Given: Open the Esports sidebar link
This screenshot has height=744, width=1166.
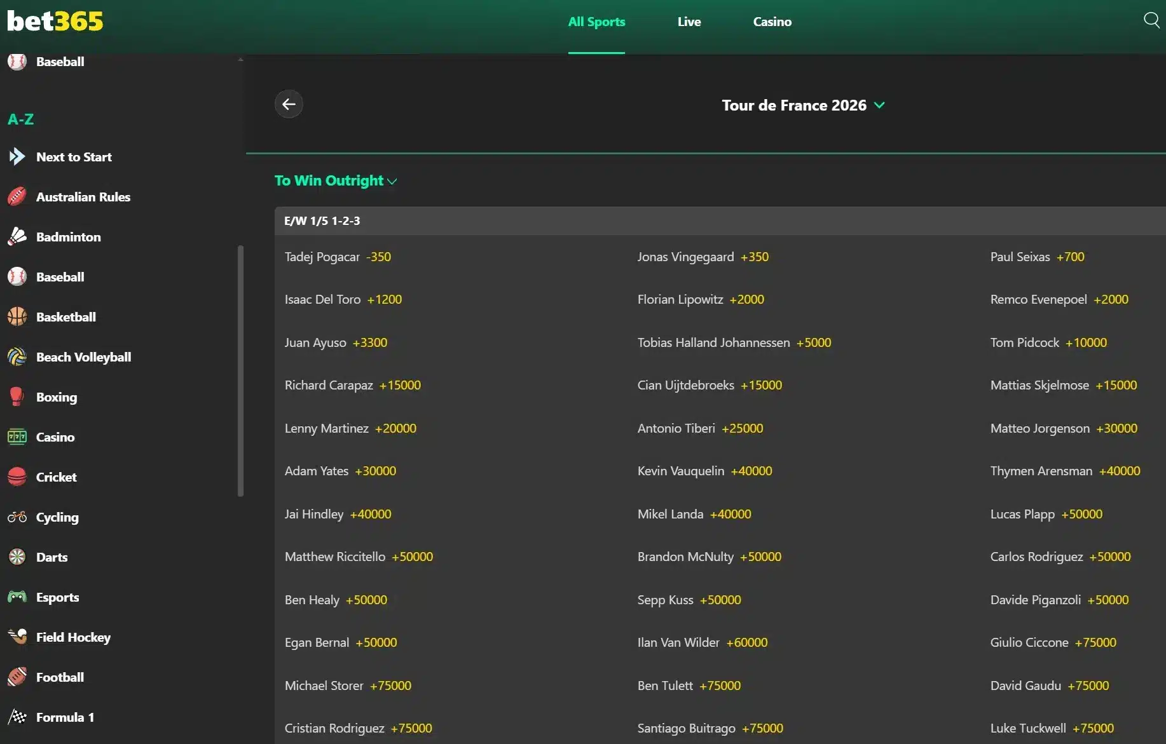Looking at the screenshot, I should [57, 597].
